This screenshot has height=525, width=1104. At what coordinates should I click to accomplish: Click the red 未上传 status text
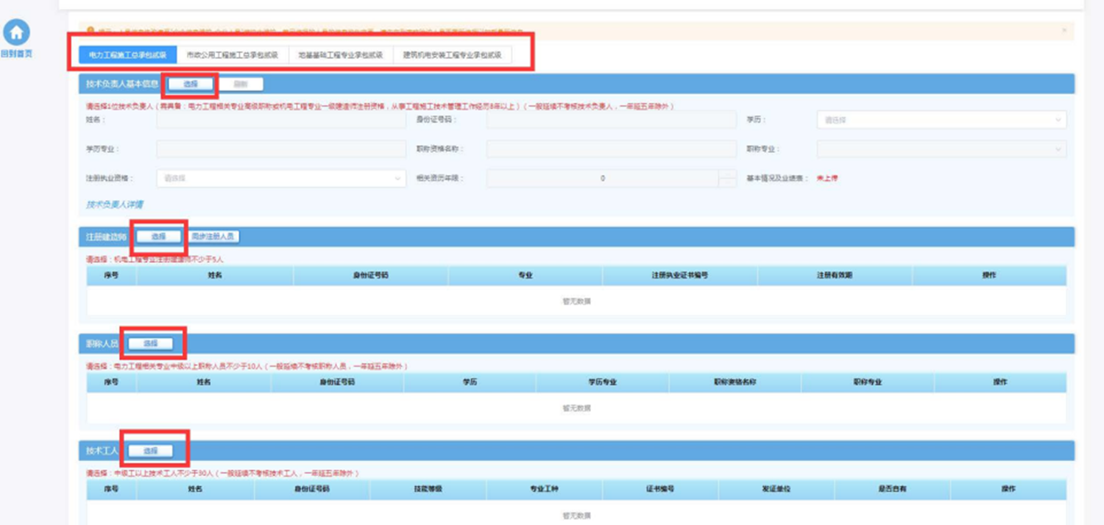coord(827,178)
